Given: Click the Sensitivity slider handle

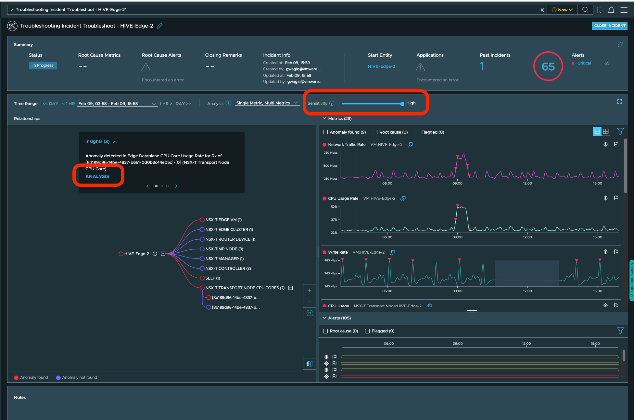Looking at the screenshot, I should tap(402, 104).
